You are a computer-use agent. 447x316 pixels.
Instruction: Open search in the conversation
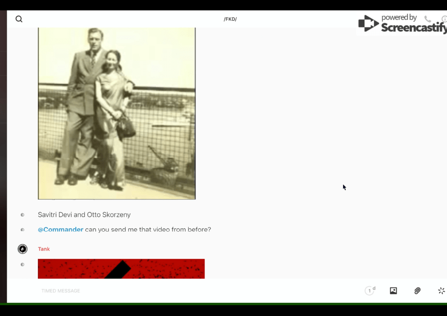19,19
